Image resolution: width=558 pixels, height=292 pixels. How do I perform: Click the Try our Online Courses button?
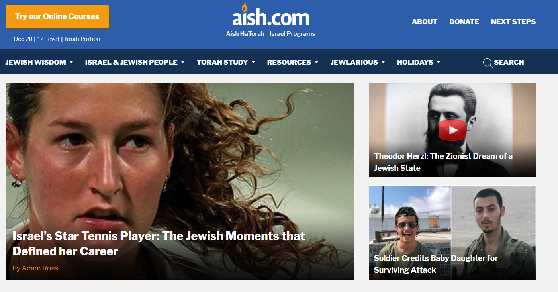(57, 17)
